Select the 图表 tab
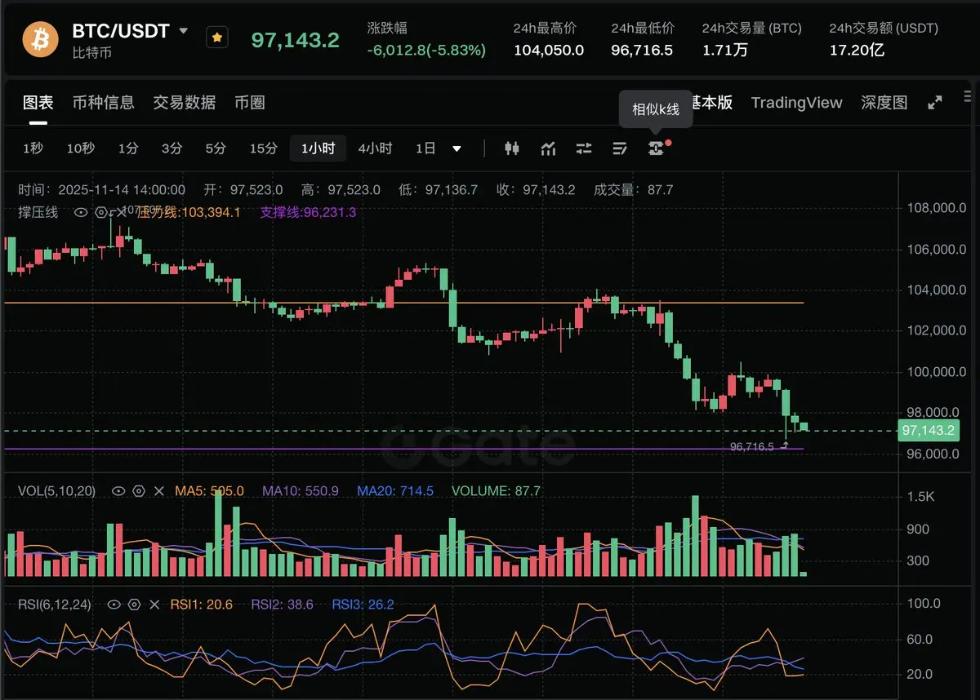 pyautogui.click(x=38, y=103)
